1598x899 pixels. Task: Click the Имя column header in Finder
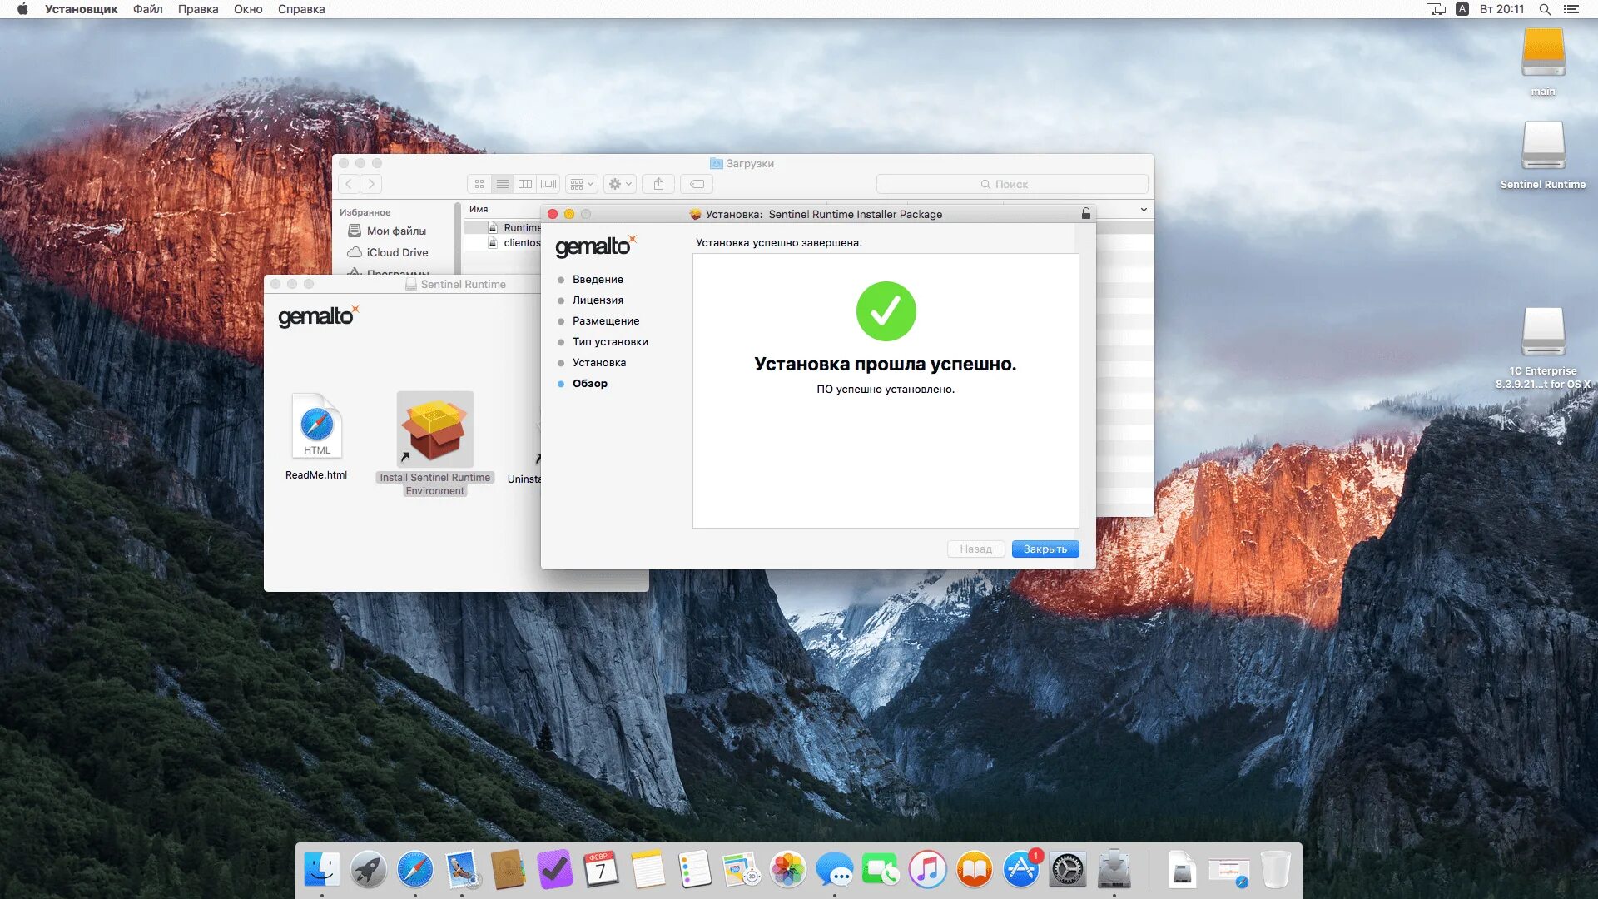479,209
